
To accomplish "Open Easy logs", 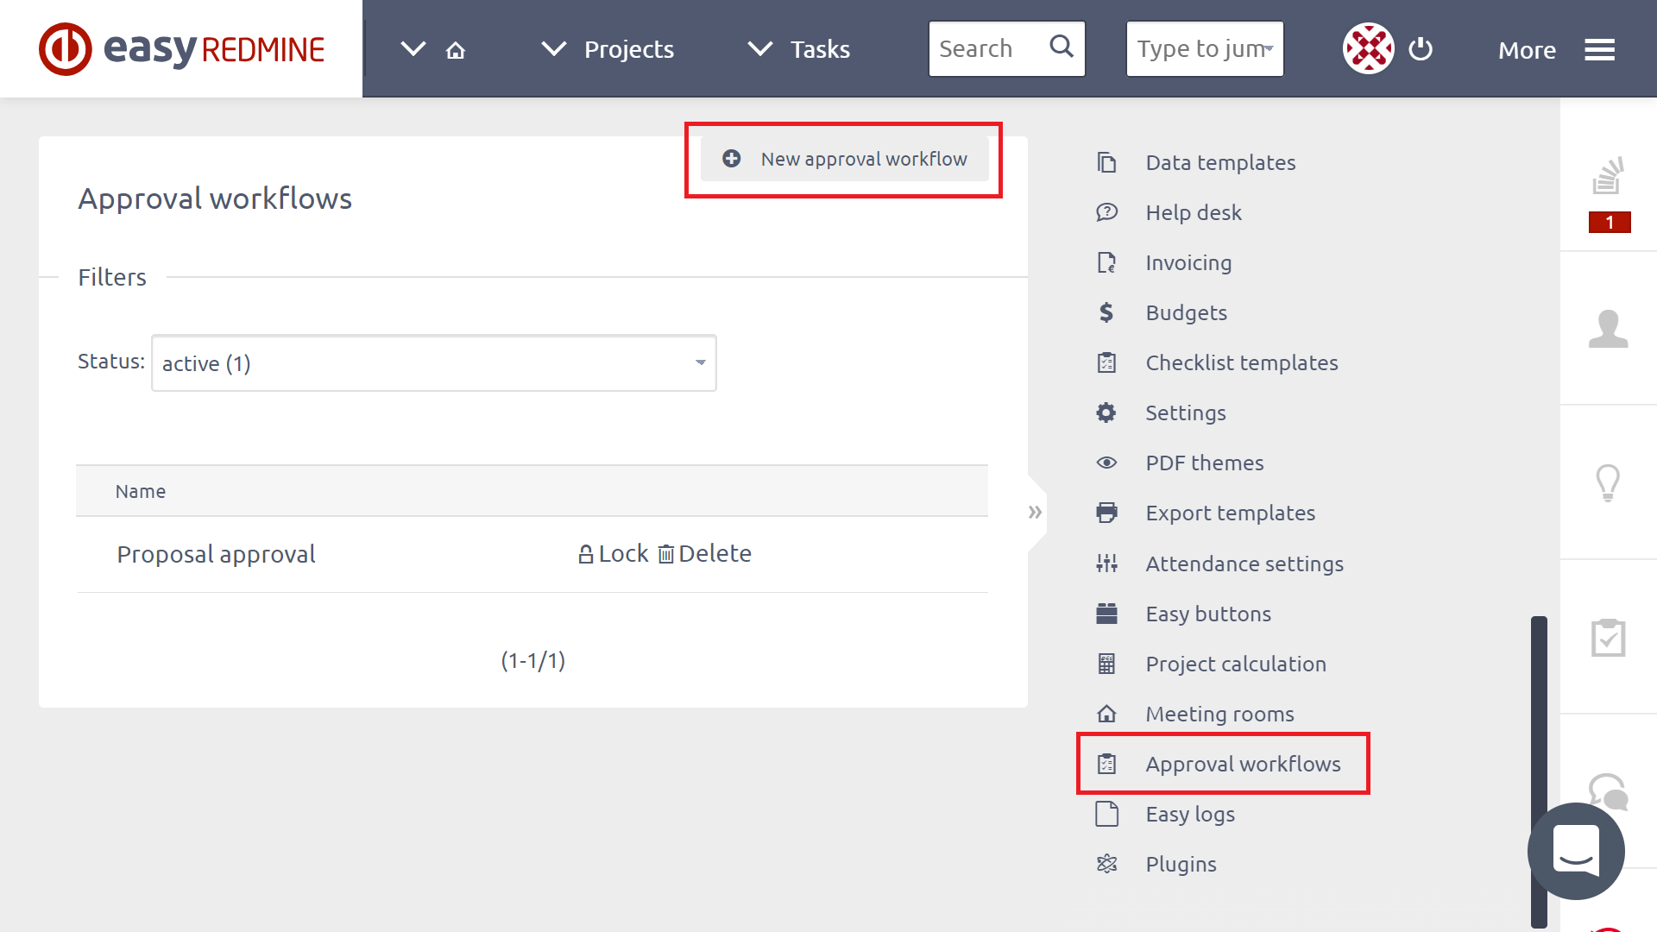I will click(1190, 814).
